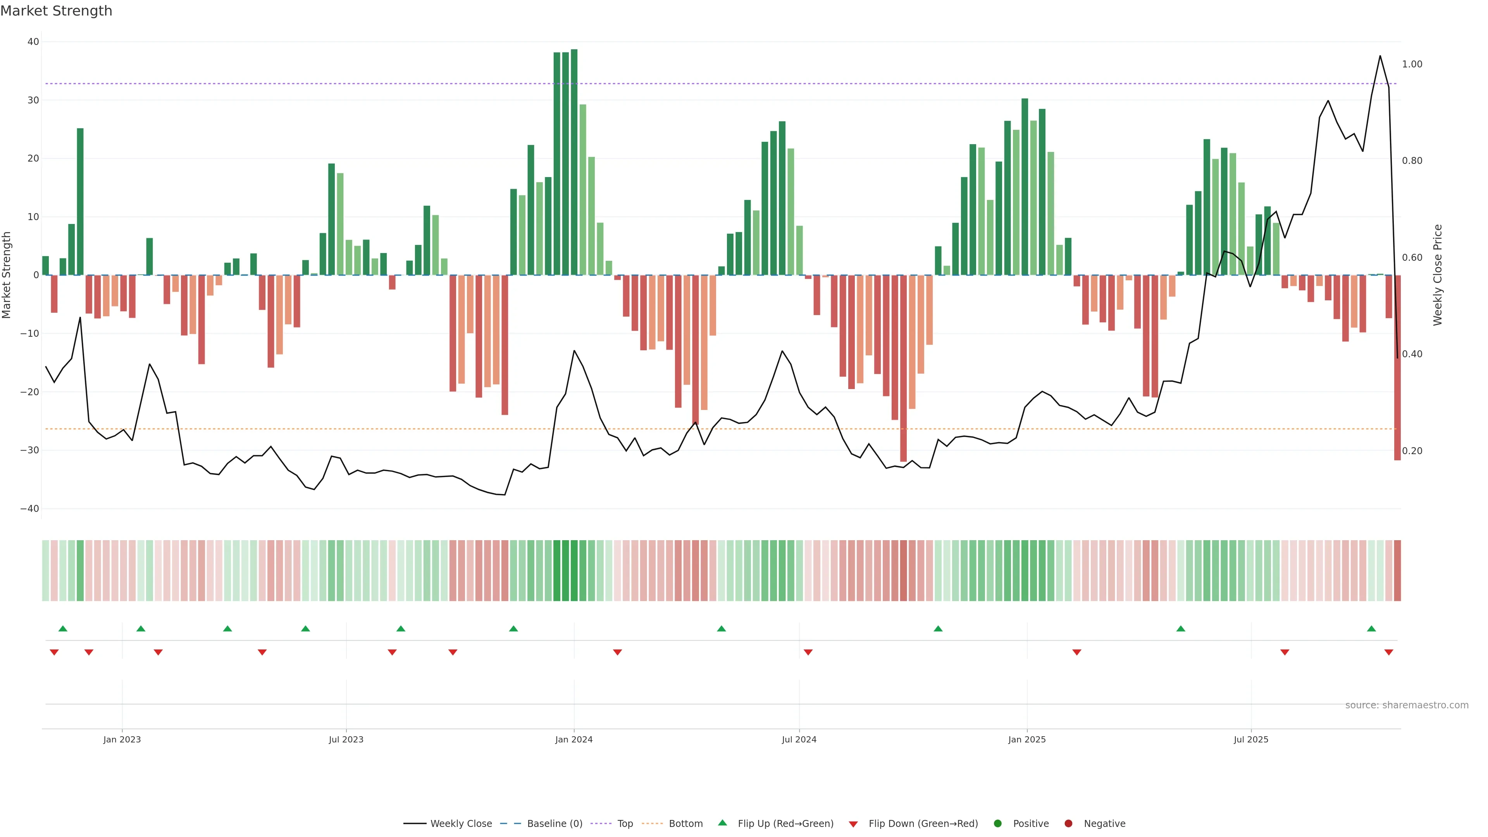1488x837 pixels.
Task: Click the first green flip-up triangle marker
Action: (x=63, y=629)
